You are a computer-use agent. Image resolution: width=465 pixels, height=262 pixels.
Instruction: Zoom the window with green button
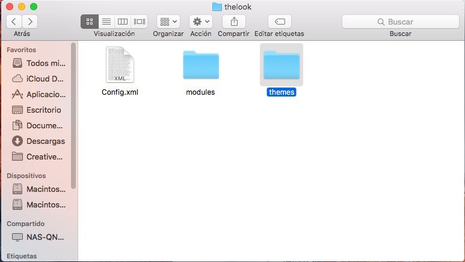click(x=34, y=7)
